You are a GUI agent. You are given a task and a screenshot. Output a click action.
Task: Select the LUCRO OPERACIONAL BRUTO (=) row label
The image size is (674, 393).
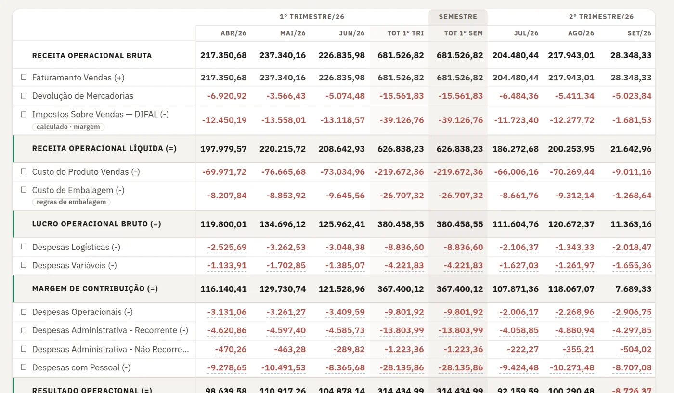(x=97, y=224)
